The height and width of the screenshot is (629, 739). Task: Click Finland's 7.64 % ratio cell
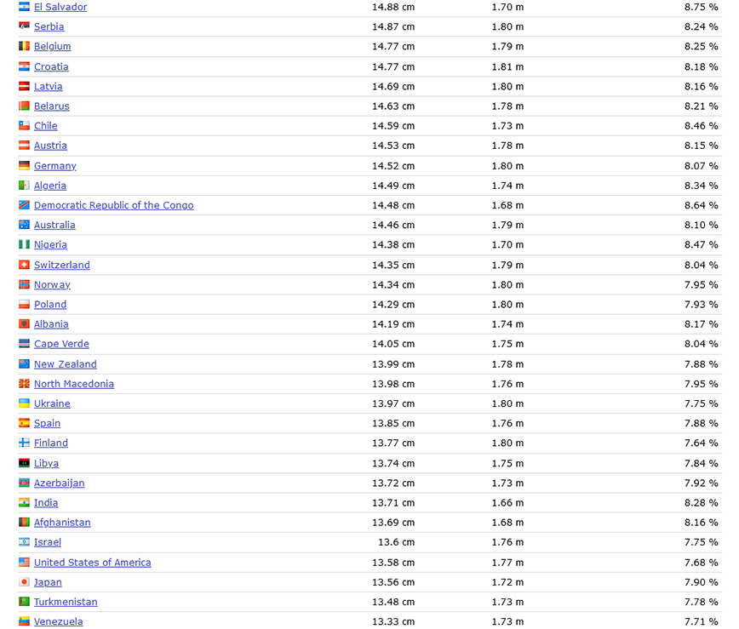click(x=701, y=443)
